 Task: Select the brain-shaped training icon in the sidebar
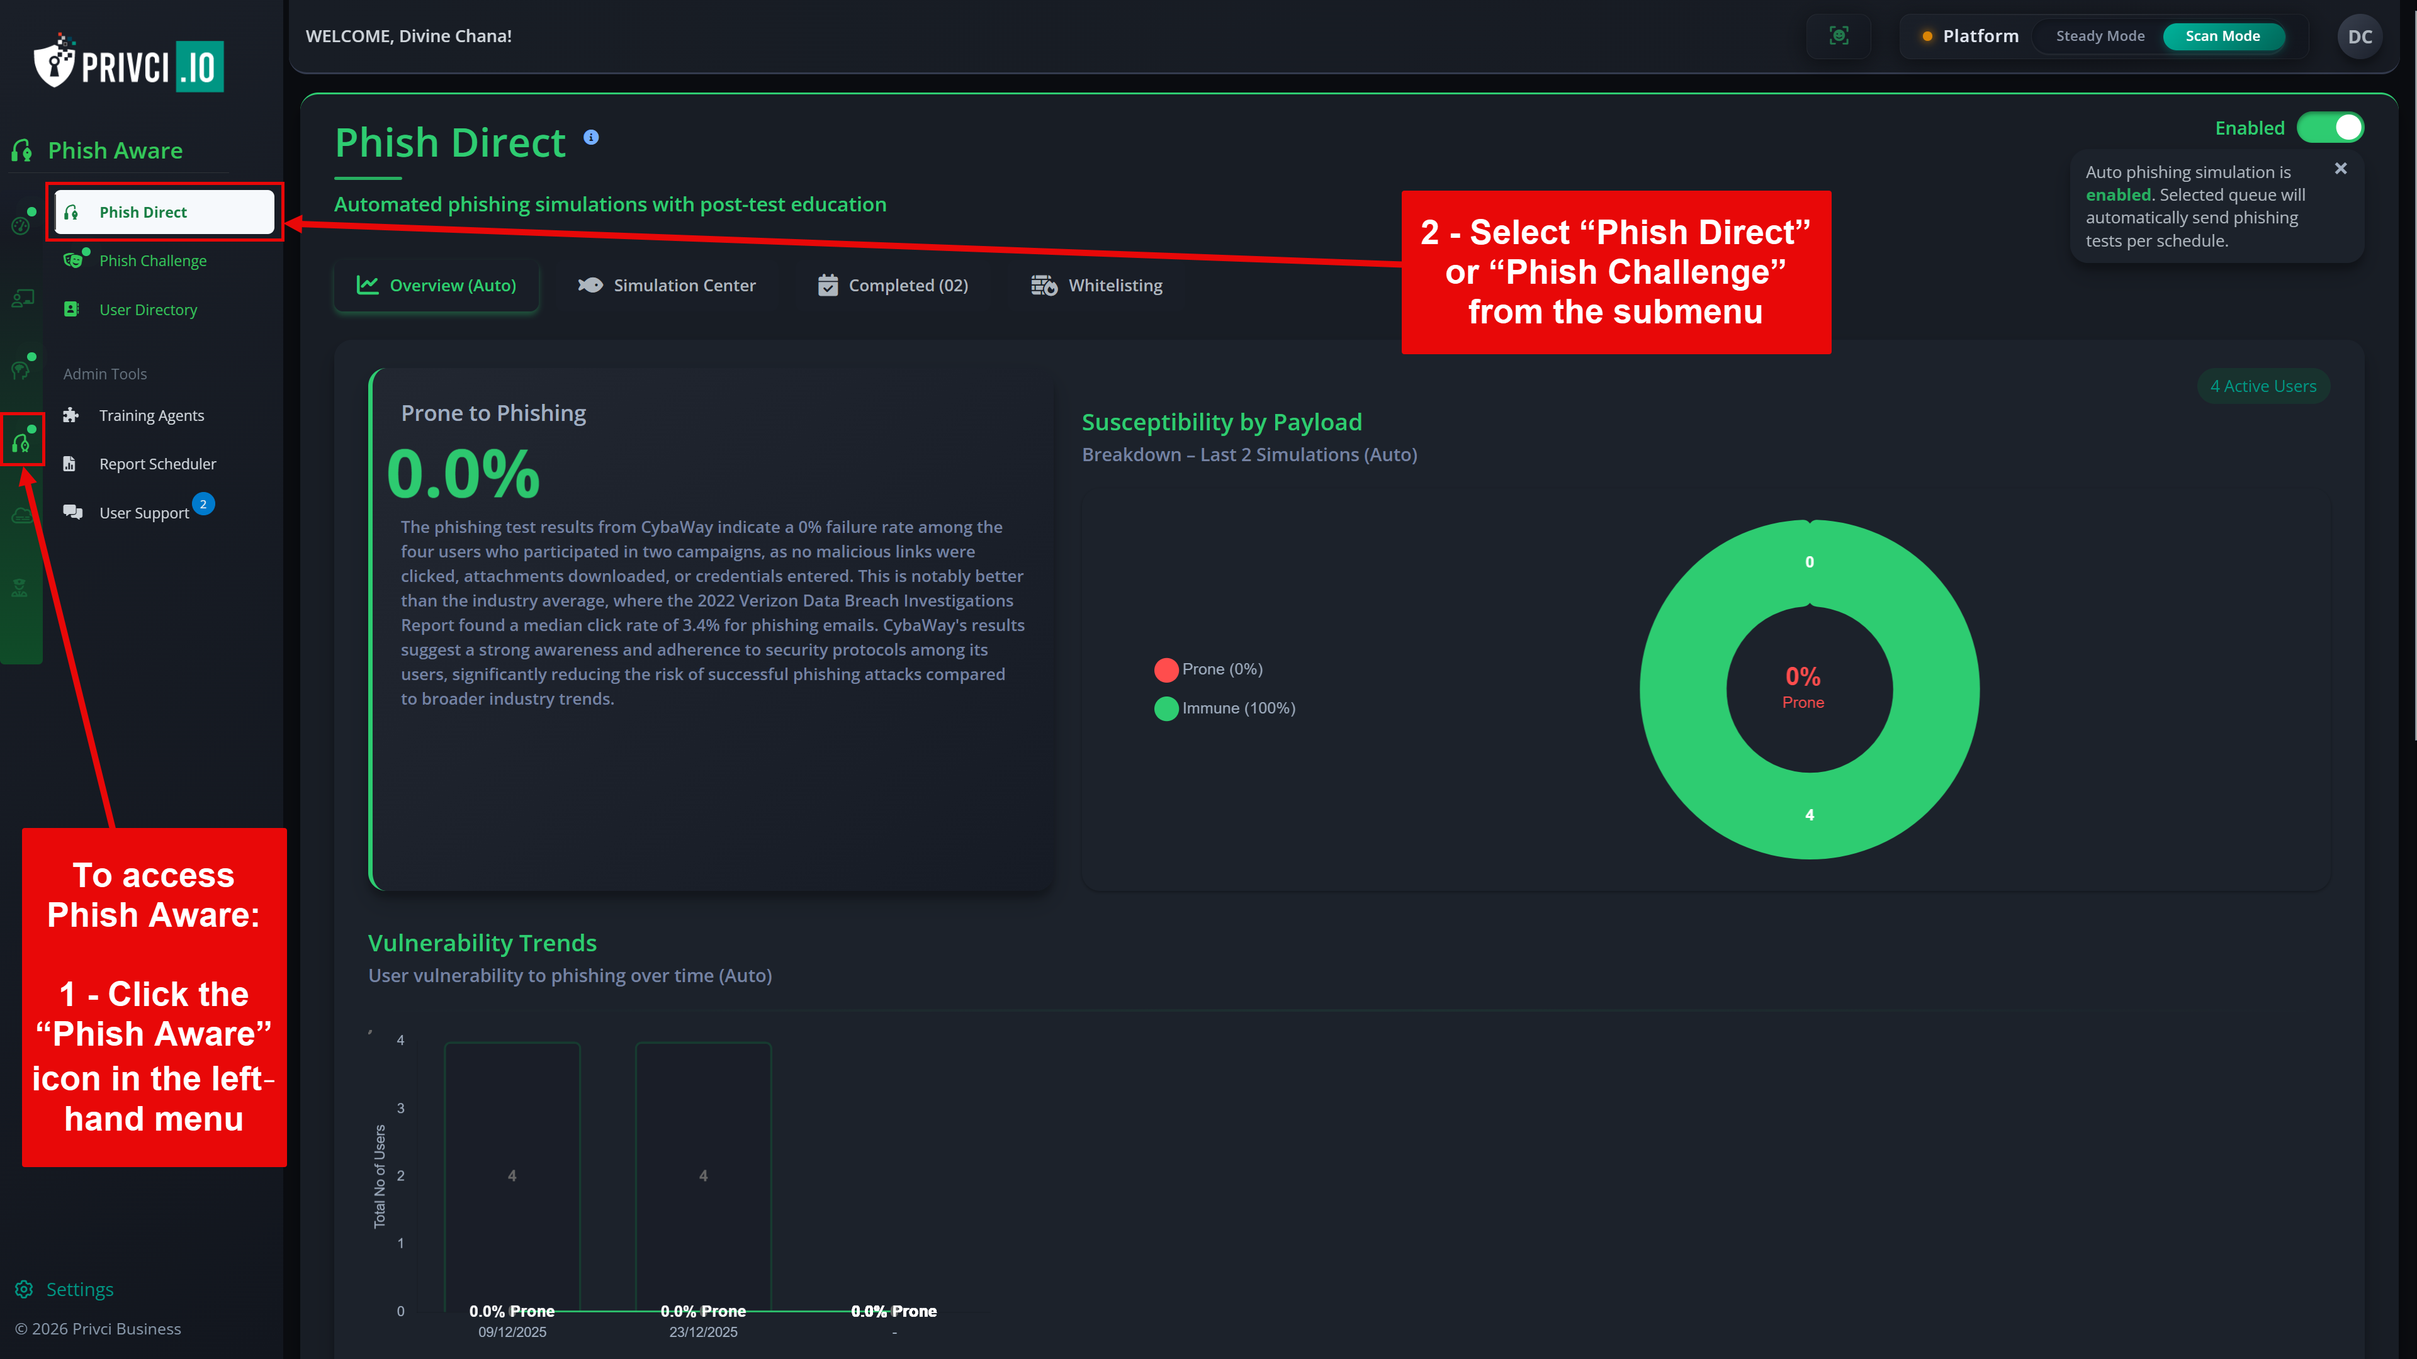click(21, 369)
